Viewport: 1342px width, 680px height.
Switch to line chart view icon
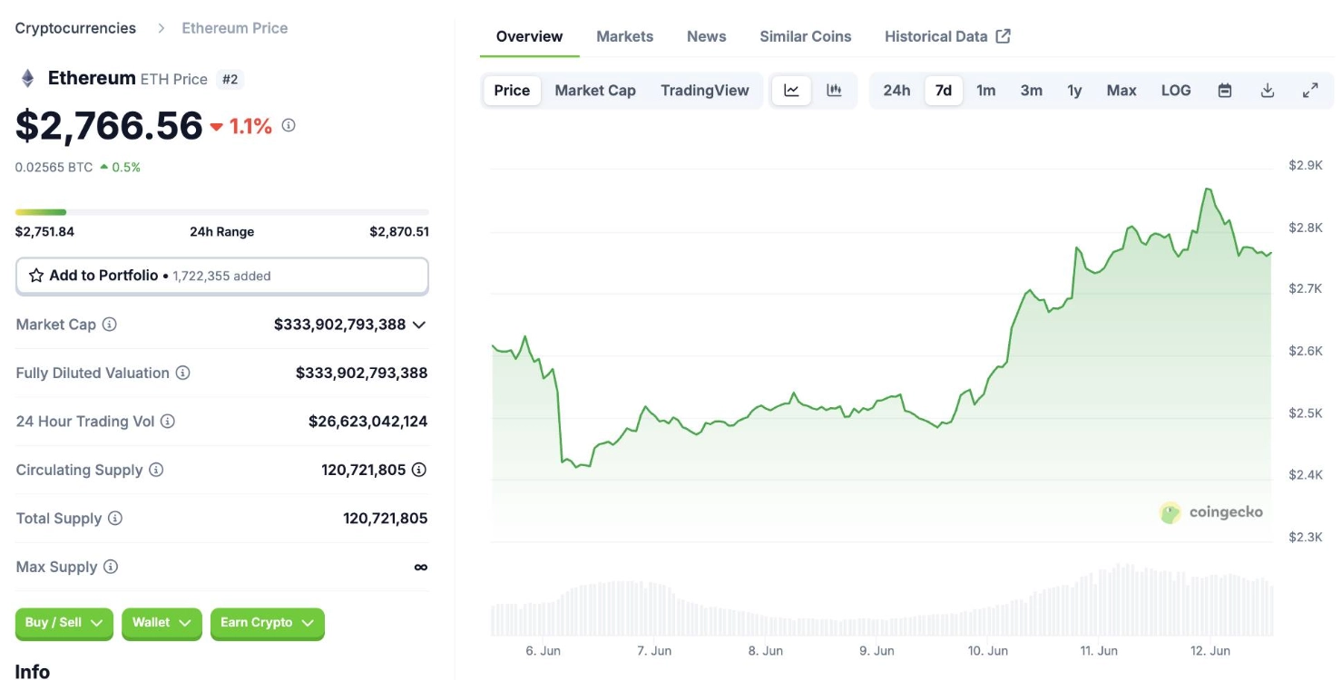tap(791, 90)
